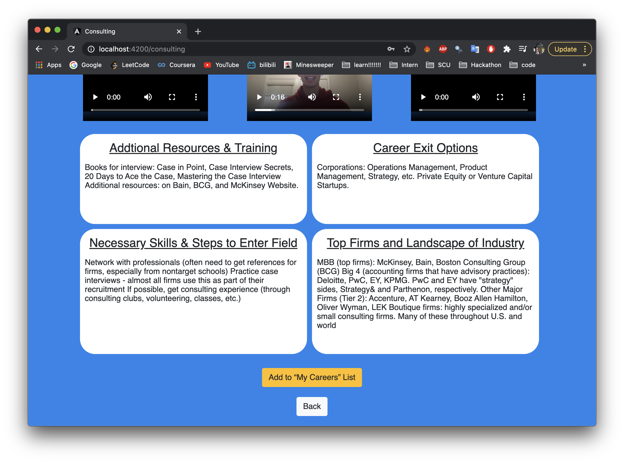
Task: Open the Google Translate extension icon
Action: tap(475, 49)
